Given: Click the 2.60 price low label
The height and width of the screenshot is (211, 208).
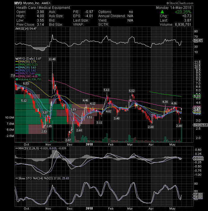Looking at the screenshot, I should [79, 130].
